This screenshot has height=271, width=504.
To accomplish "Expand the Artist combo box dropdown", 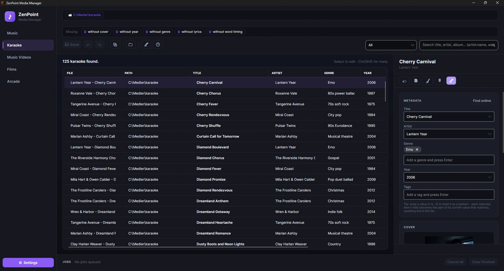I will 490,134.
